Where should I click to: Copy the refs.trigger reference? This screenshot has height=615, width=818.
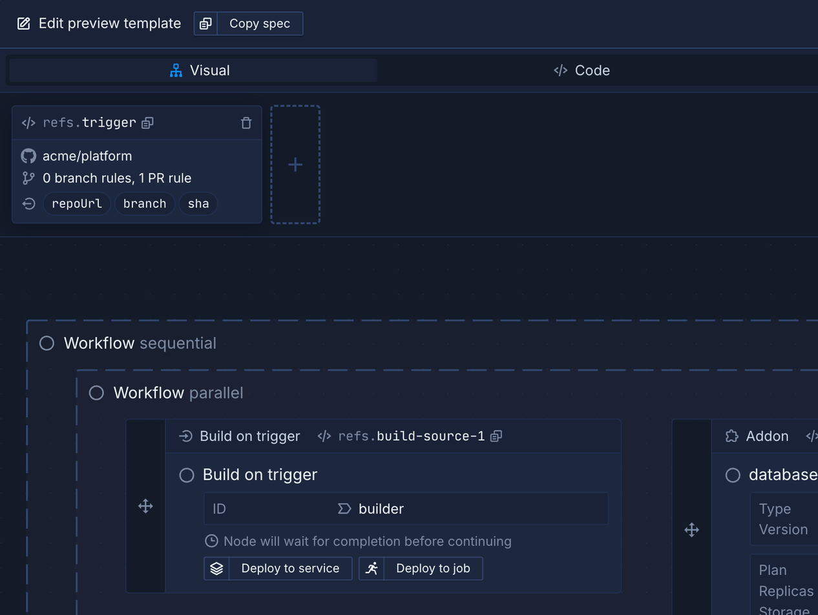(147, 123)
